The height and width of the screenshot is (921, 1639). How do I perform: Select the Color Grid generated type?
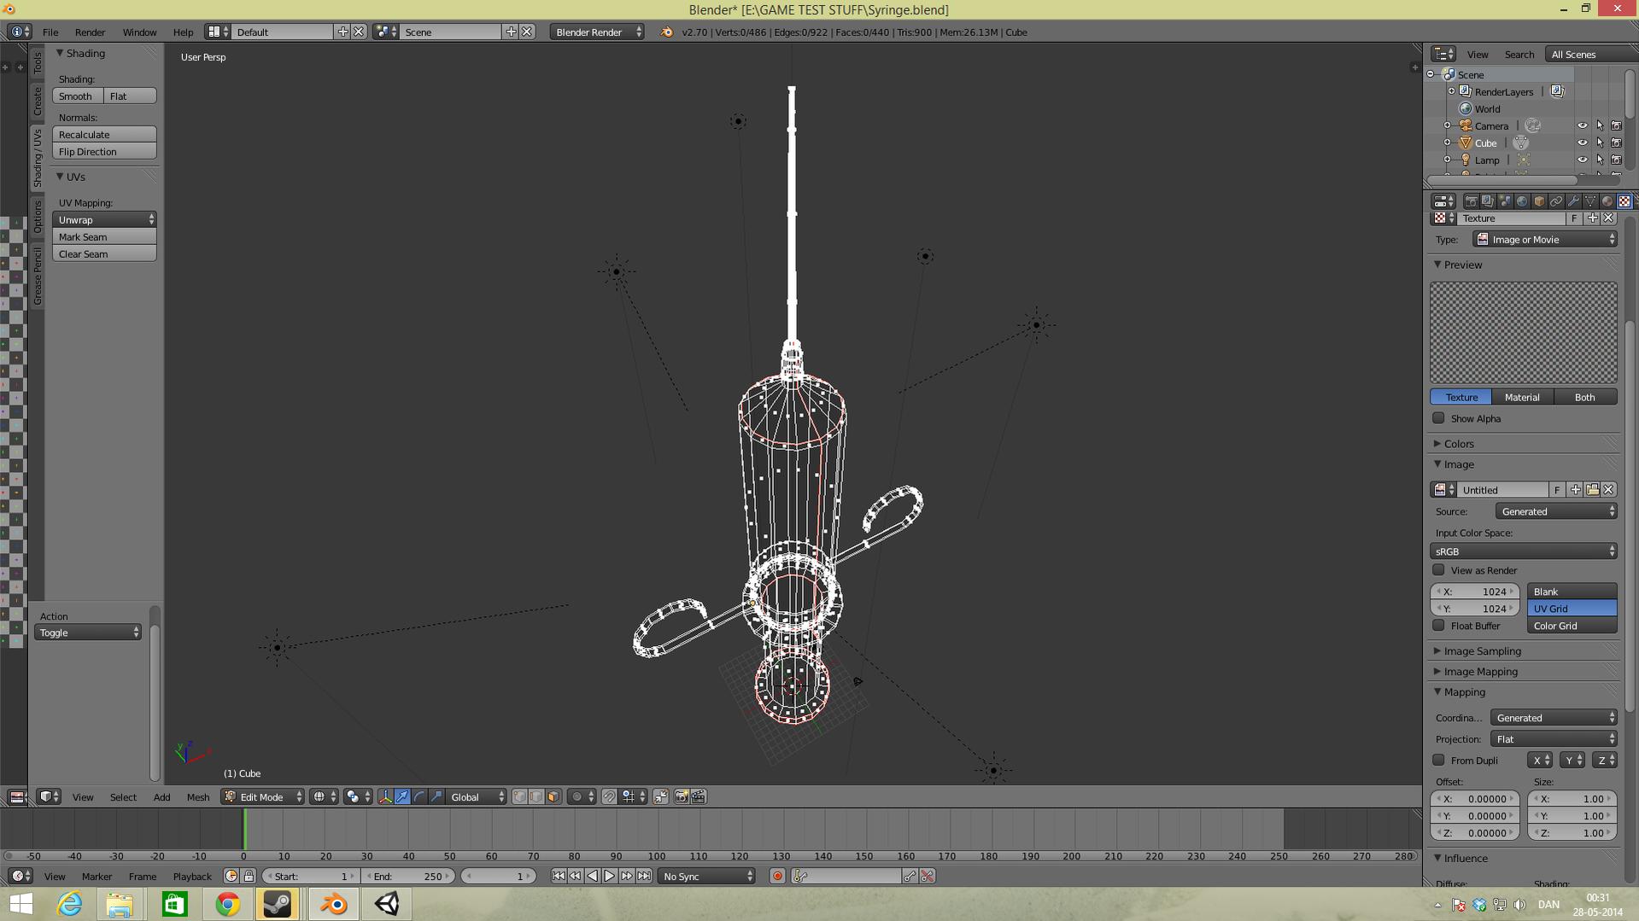point(1572,626)
